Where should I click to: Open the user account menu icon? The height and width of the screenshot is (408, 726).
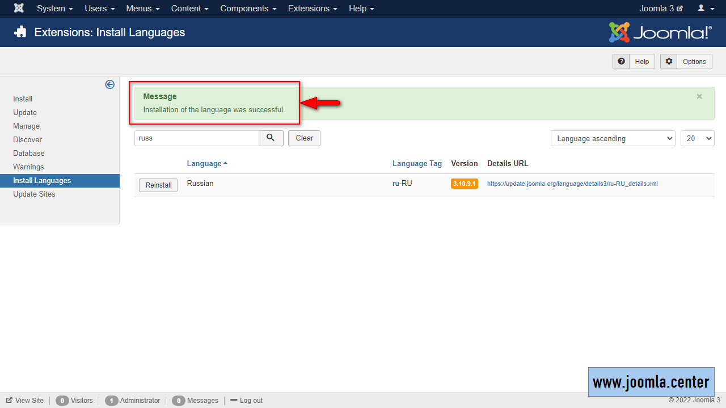[704, 8]
